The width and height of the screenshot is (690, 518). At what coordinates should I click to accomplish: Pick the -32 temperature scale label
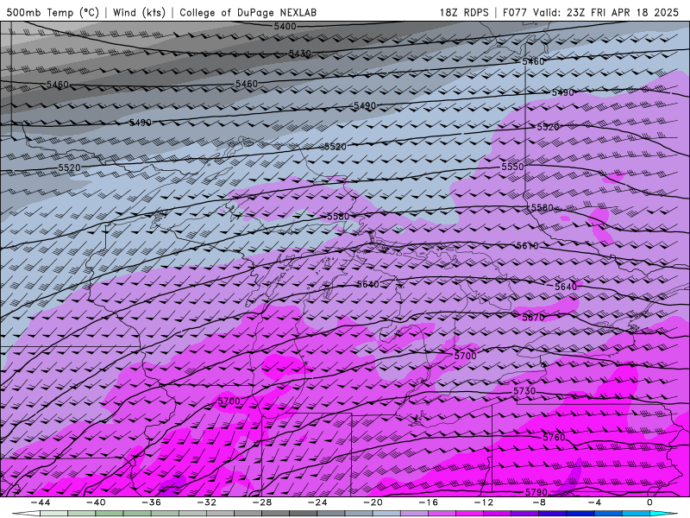(206, 502)
